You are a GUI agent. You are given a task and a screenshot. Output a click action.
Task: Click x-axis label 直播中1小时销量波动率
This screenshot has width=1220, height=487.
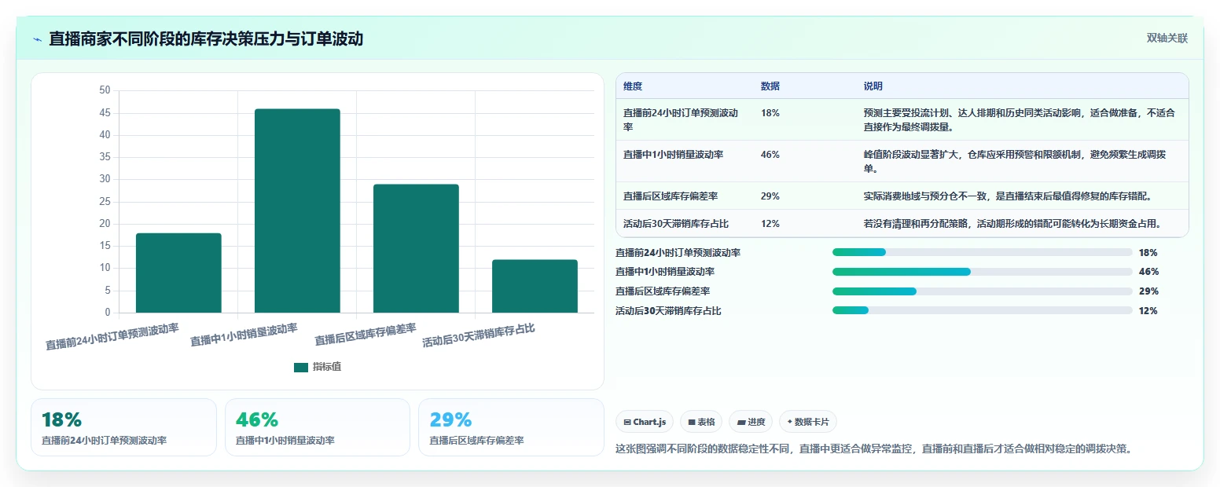click(244, 335)
